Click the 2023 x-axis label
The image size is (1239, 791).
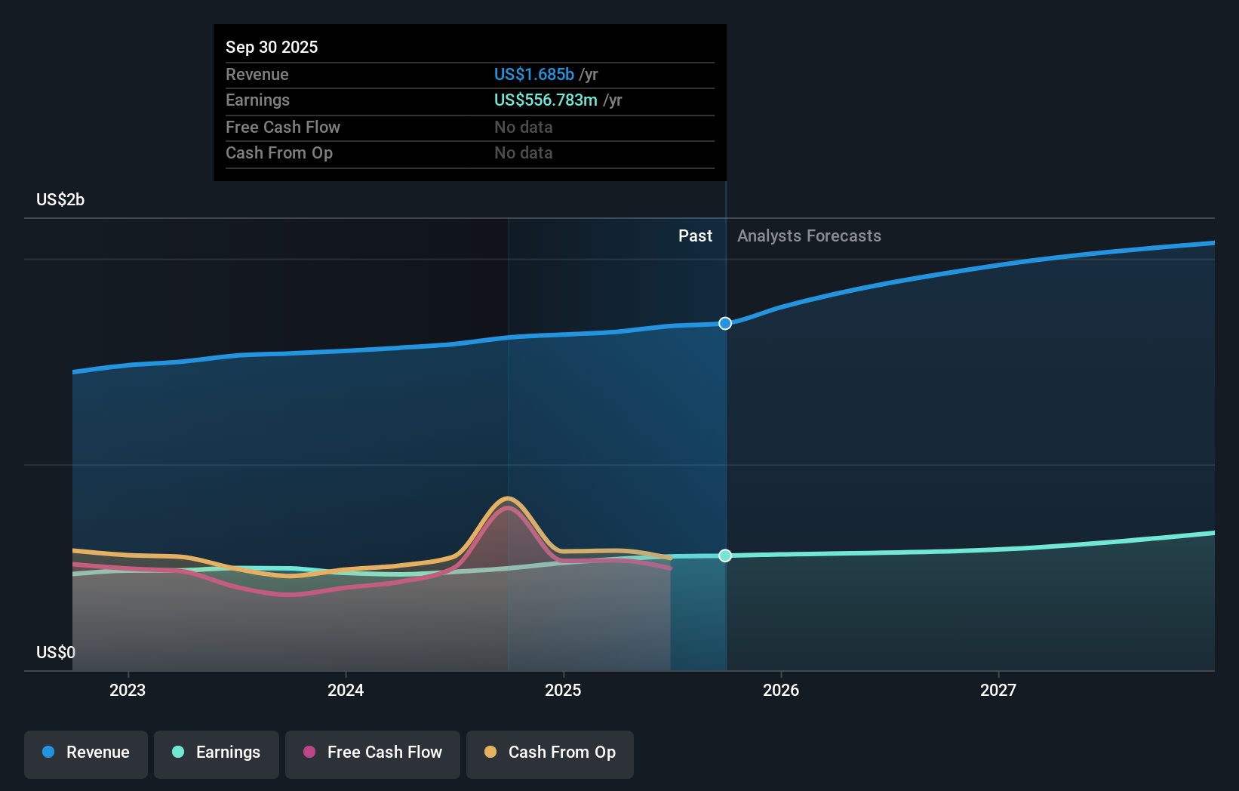[x=128, y=690]
